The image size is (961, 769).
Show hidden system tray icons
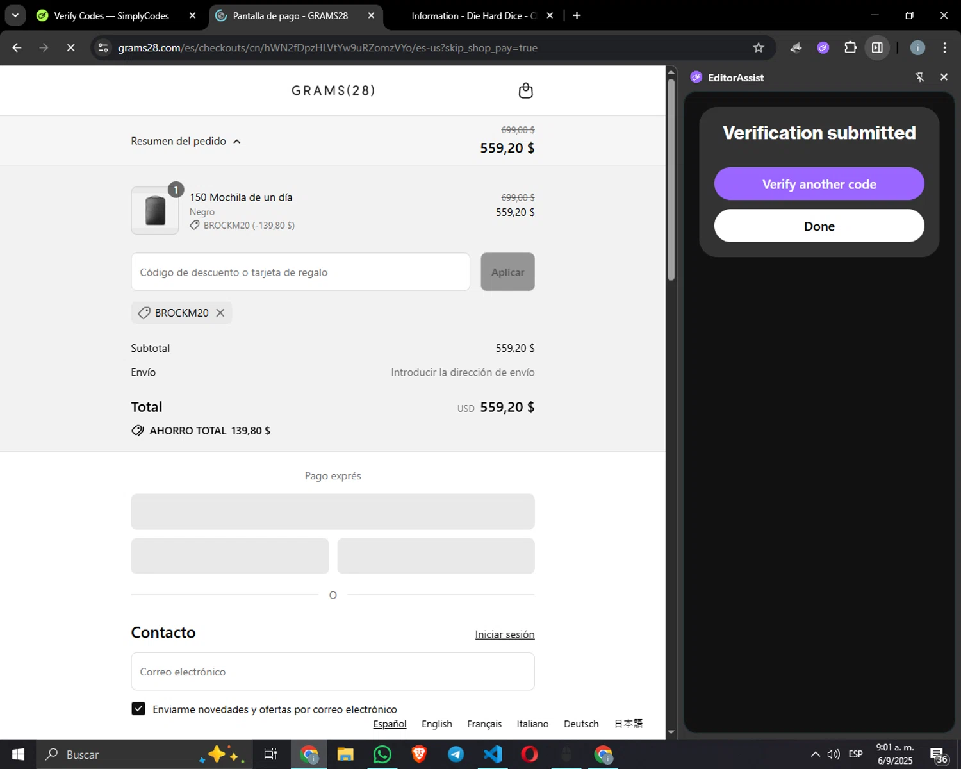tap(815, 754)
